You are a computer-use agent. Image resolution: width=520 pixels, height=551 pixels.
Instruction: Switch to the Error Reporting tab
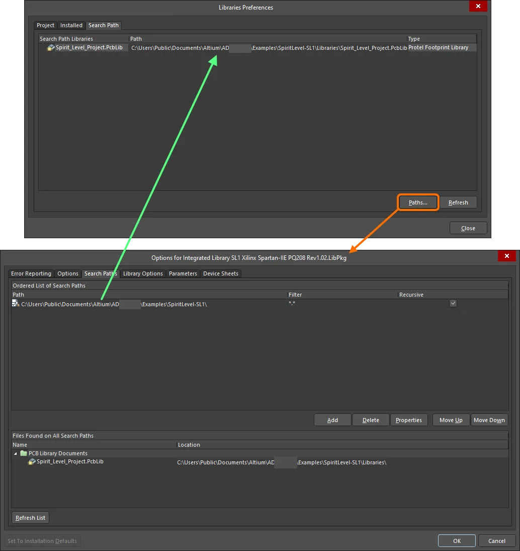31,273
